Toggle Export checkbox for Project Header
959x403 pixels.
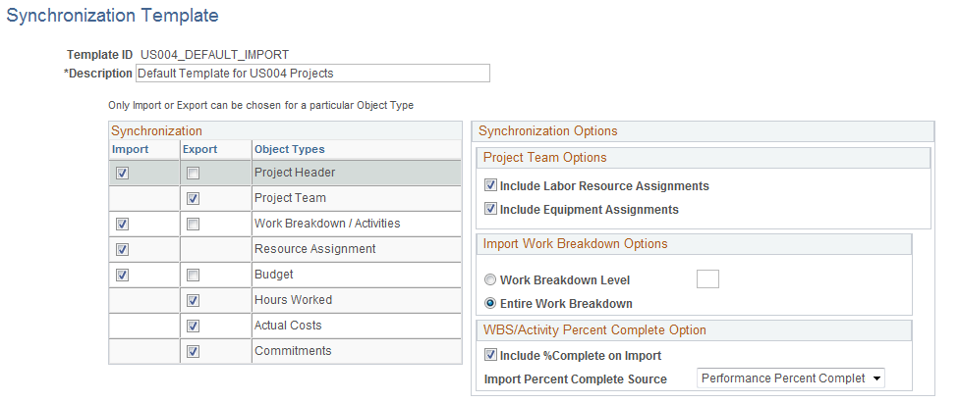click(194, 174)
